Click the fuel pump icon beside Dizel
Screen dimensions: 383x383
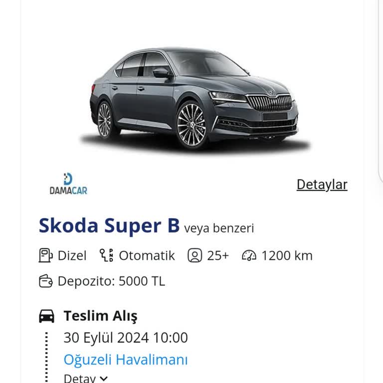coord(46,255)
